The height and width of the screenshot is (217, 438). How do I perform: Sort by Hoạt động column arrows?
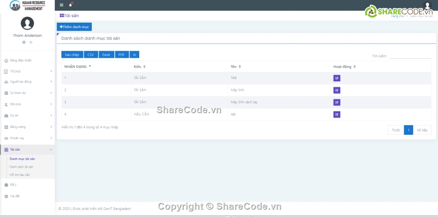(x=355, y=66)
